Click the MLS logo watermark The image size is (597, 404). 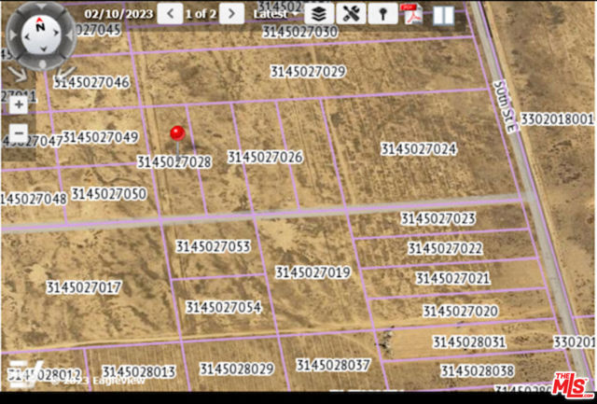(572, 383)
